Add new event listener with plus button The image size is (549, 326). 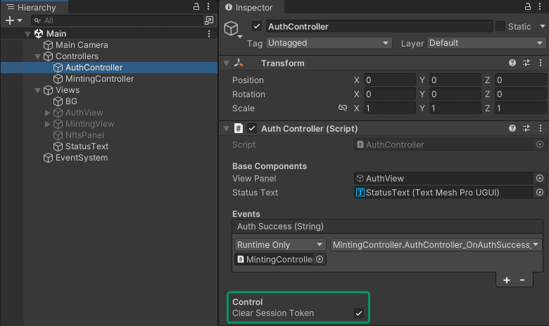506,280
